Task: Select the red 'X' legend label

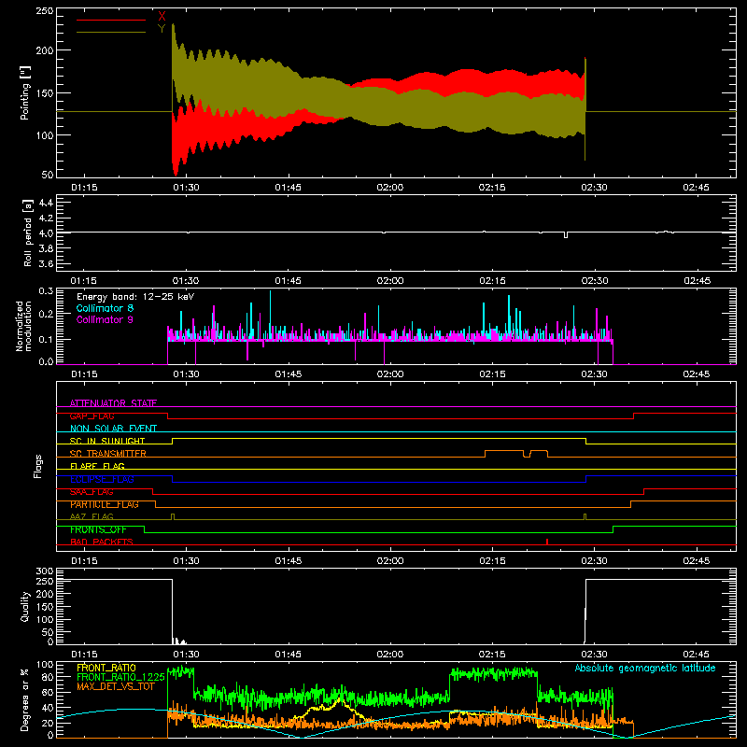Action: [x=162, y=17]
